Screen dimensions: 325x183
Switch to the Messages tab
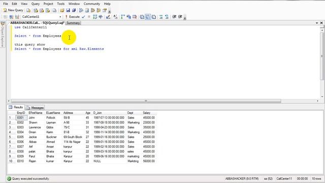pos(35,107)
